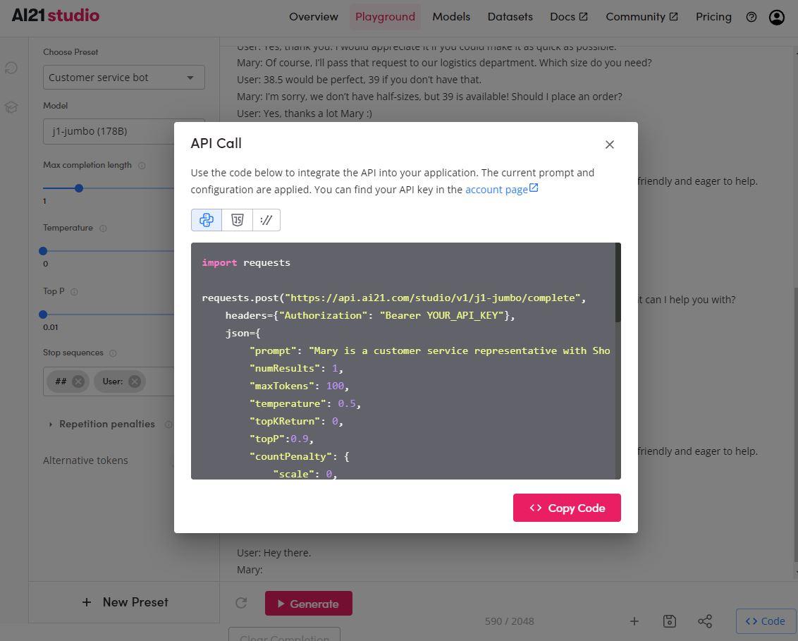Open the Community link

pos(642,17)
